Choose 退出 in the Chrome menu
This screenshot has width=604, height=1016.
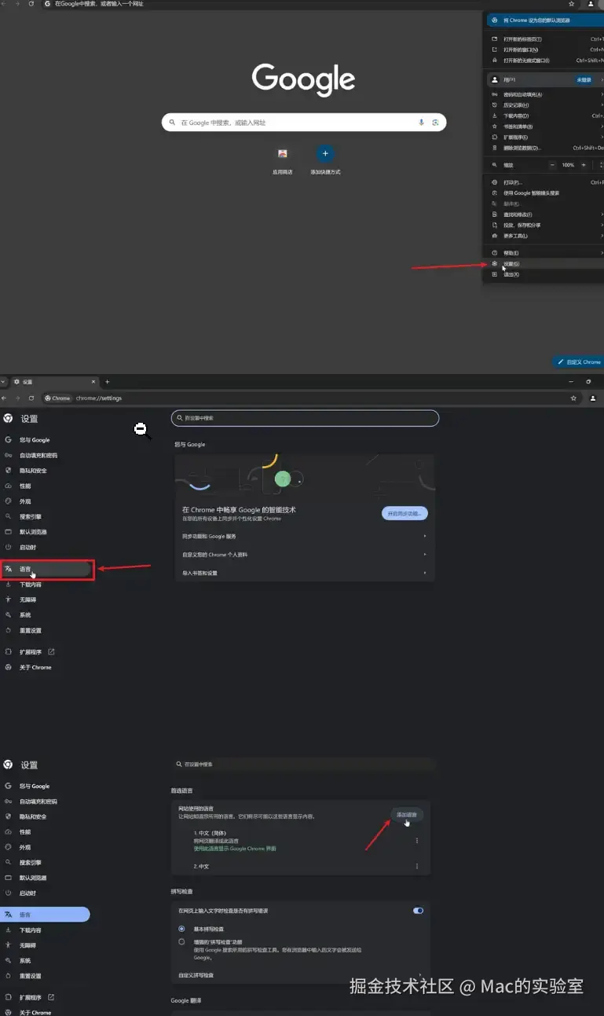tap(545, 274)
